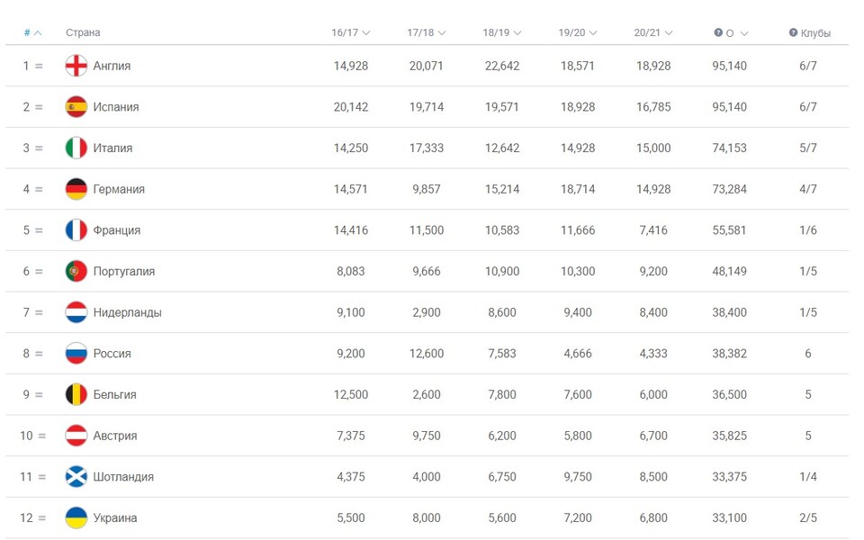The height and width of the screenshot is (540, 864).
Task: Sort by the 20/21 season column
Action: (652, 33)
